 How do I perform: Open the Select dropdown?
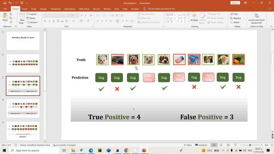(x=236, y=22)
